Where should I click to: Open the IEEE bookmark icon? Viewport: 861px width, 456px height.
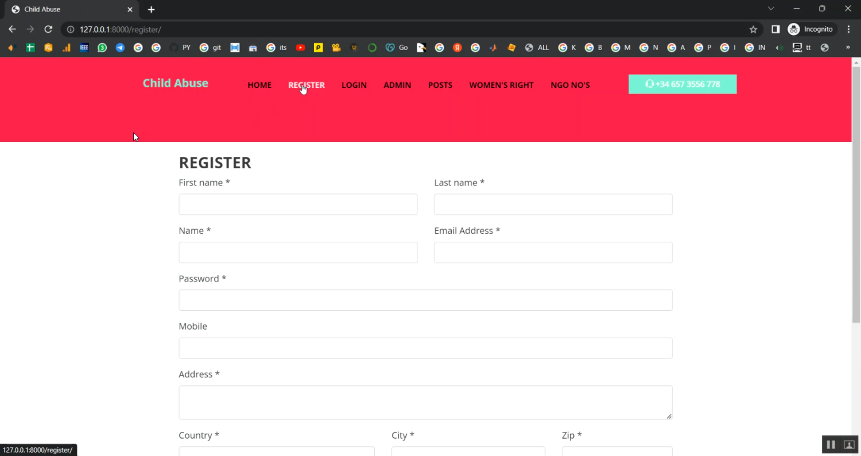84,48
